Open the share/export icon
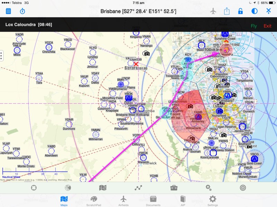Viewport: 277px width, 207px height. point(227,11)
